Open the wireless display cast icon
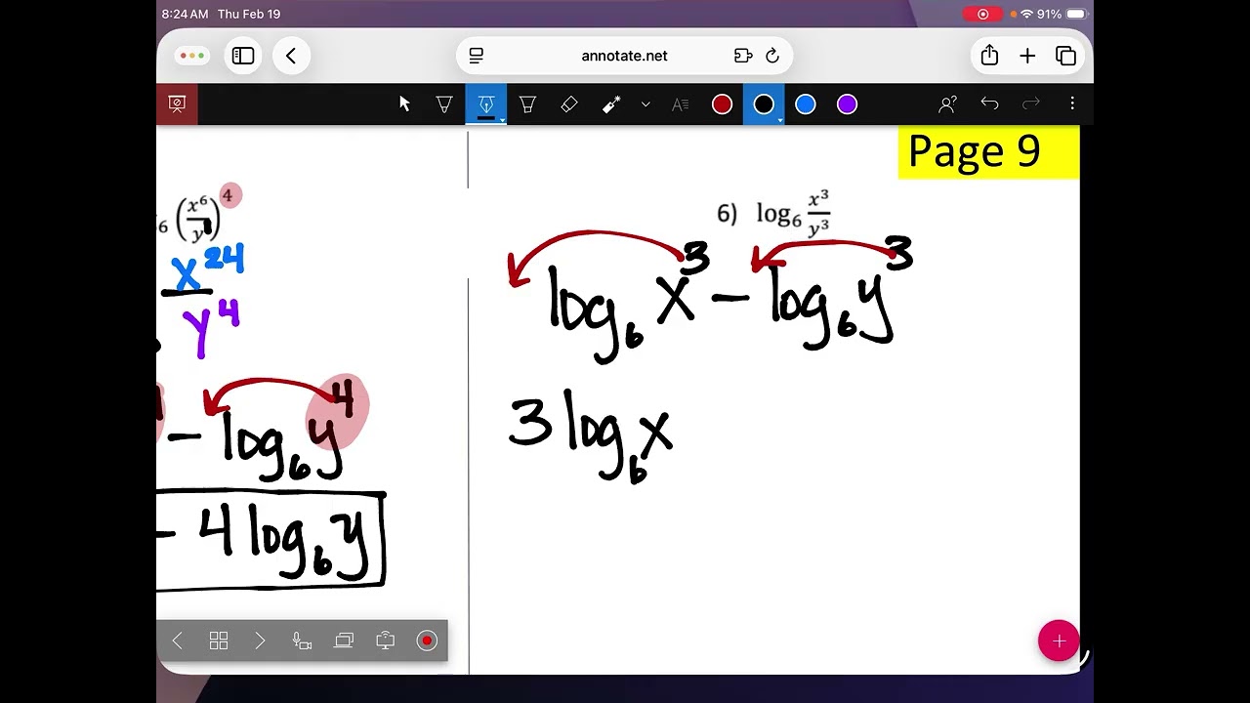Screen dimensions: 1250x703 (x=386, y=641)
